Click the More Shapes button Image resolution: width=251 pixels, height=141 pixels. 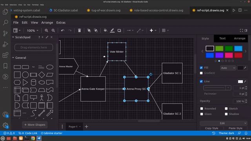point(35,125)
